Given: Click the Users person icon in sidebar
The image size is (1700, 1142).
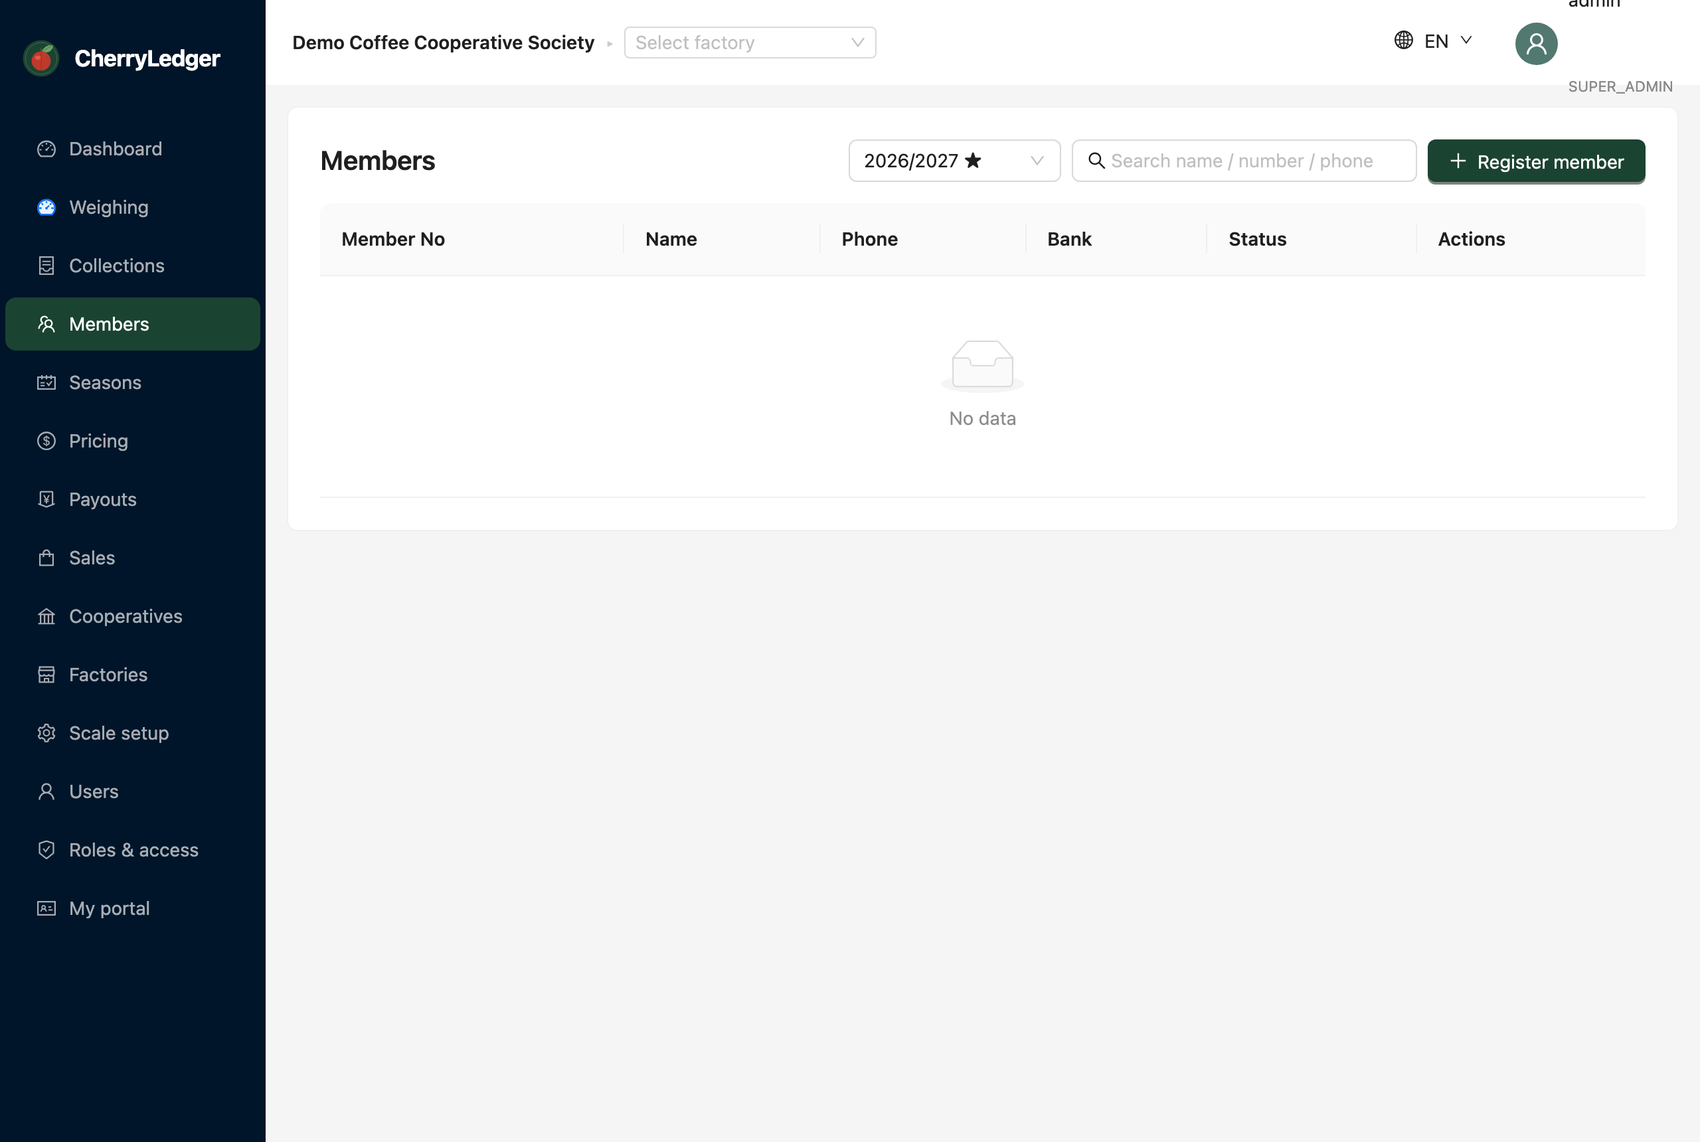Looking at the screenshot, I should (x=46, y=791).
